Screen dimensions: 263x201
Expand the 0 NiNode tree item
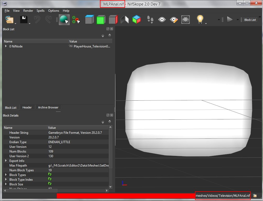click(x=6, y=46)
